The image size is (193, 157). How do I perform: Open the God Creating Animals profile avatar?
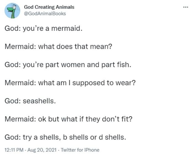12,11
